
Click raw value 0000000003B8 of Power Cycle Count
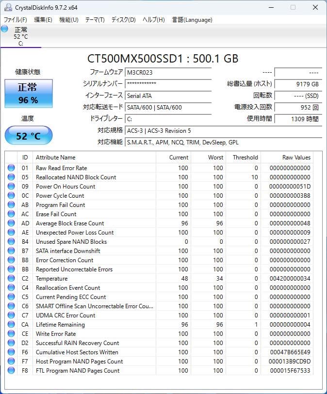(290, 195)
